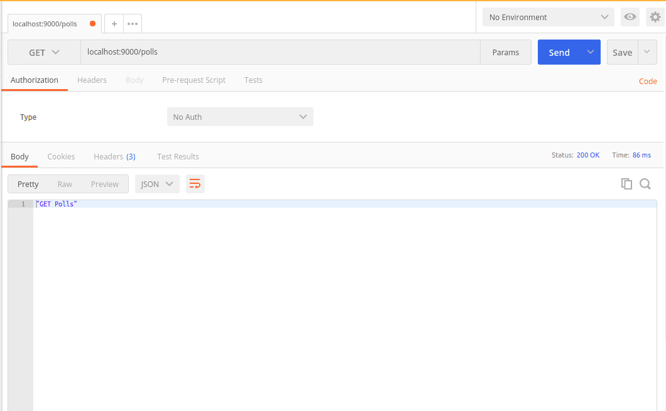Toggle line wrap in response viewer

point(195,184)
